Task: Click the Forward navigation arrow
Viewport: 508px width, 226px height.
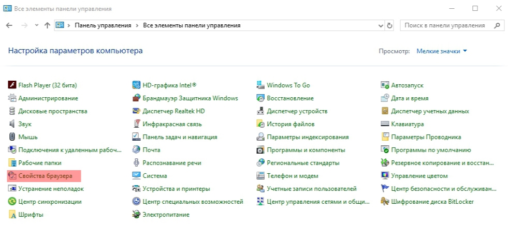Action: click(24, 25)
